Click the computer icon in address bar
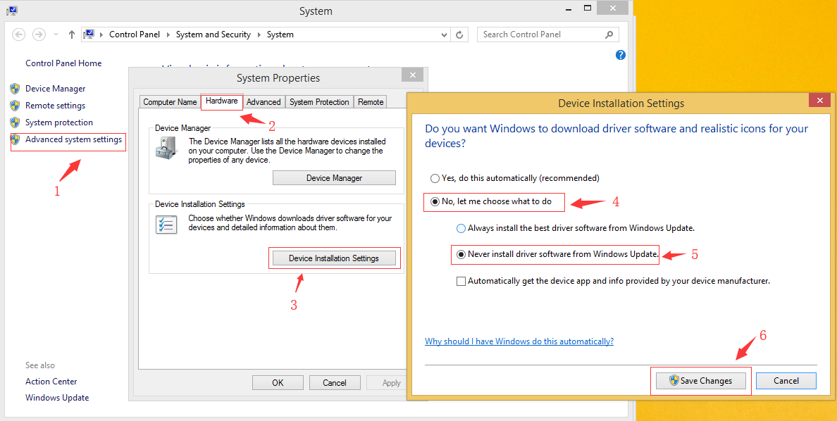The width and height of the screenshot is (837, 421). click(x=89, y=34)
